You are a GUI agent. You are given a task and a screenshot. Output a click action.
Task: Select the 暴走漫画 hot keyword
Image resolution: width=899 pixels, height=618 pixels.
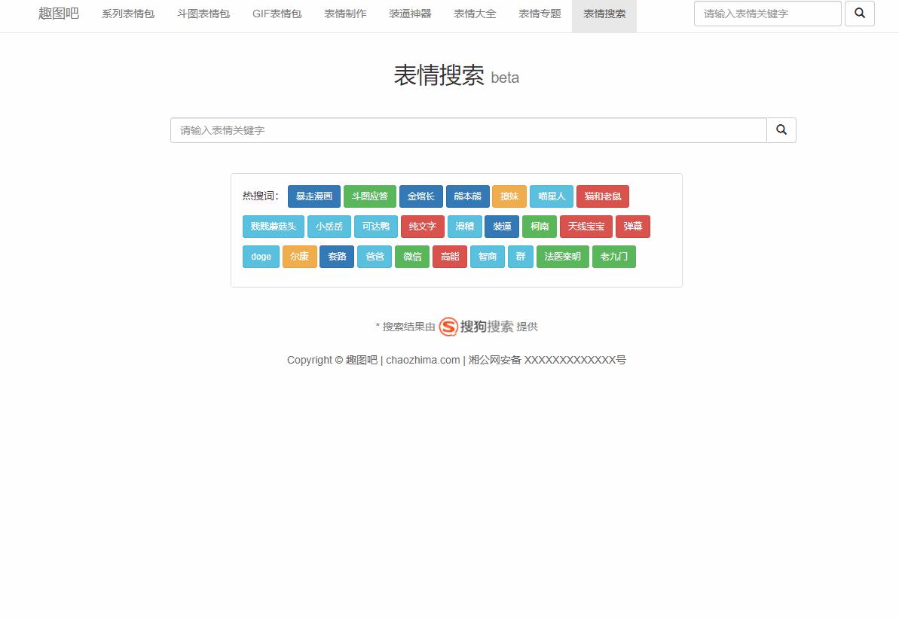(x=313, y=196)
